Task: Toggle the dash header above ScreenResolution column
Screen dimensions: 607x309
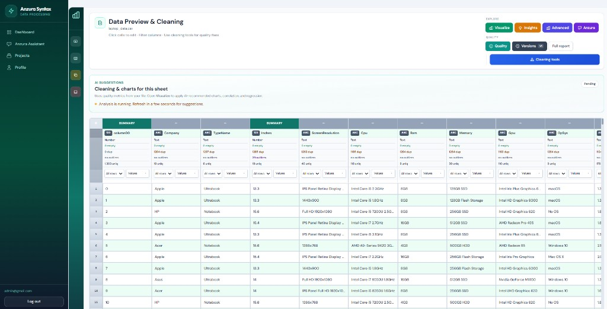Action: [324, 123]
